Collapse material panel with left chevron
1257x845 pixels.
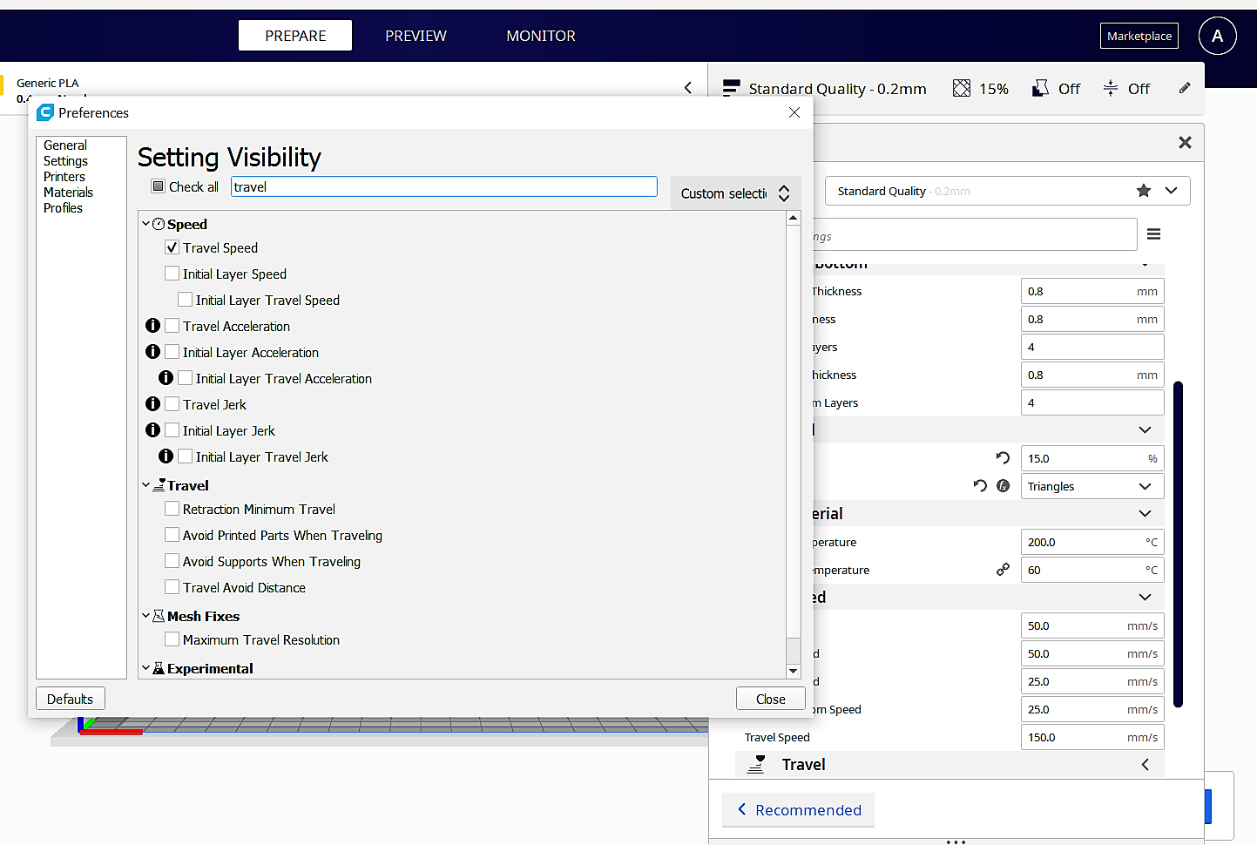[x=688, y=87]
